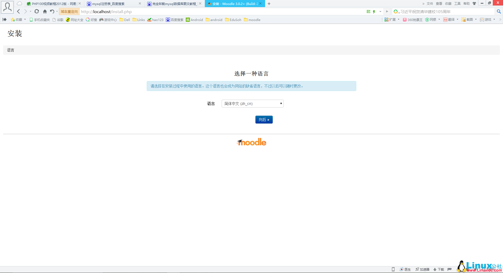
Task: Expand the 截图 screenshot dropdown arrow
Action: tap(476, 19)
